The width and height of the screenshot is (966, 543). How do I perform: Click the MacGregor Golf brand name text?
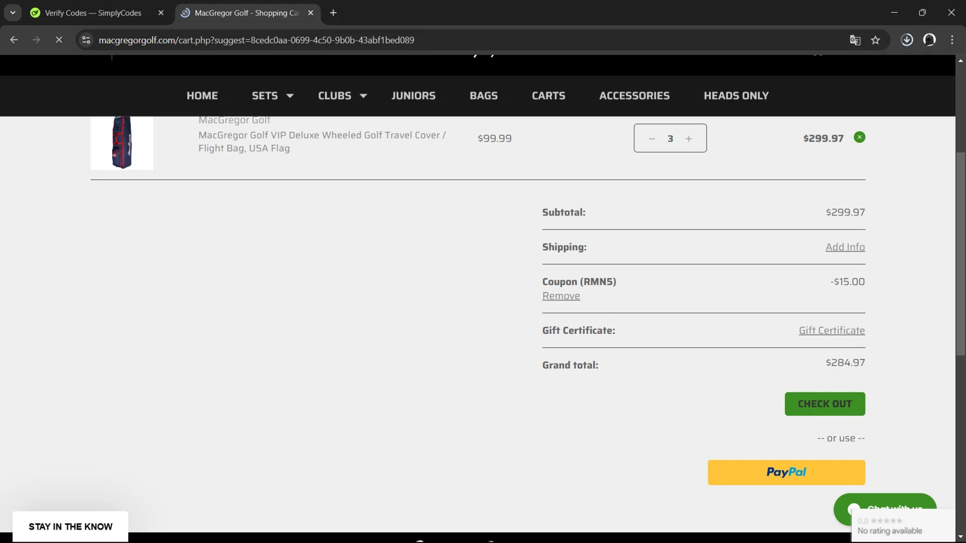tap(234, 120)
